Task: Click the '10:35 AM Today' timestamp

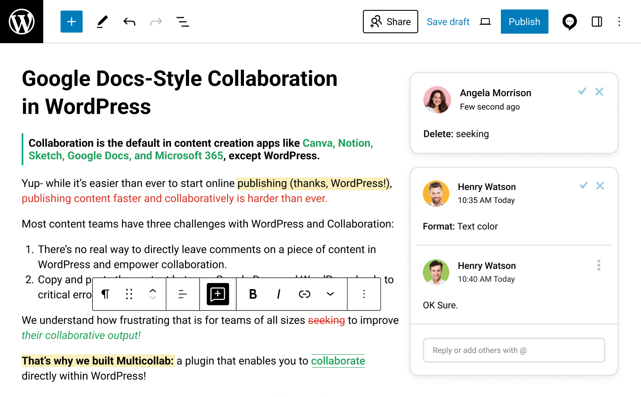Action: pyautogui.click(x=487, y=200)
